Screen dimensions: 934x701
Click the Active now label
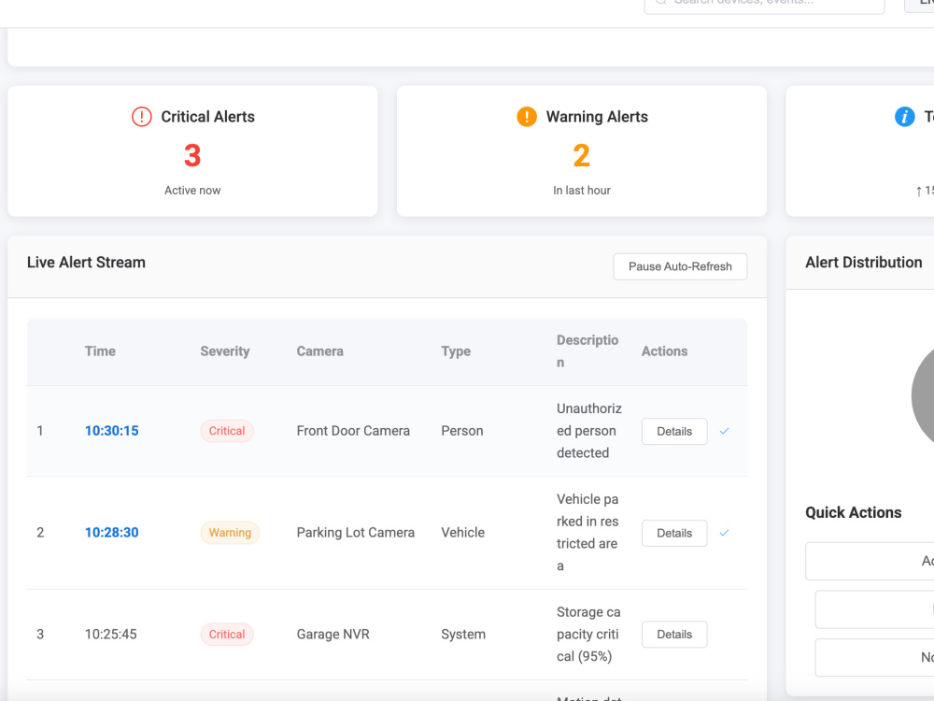192,190
